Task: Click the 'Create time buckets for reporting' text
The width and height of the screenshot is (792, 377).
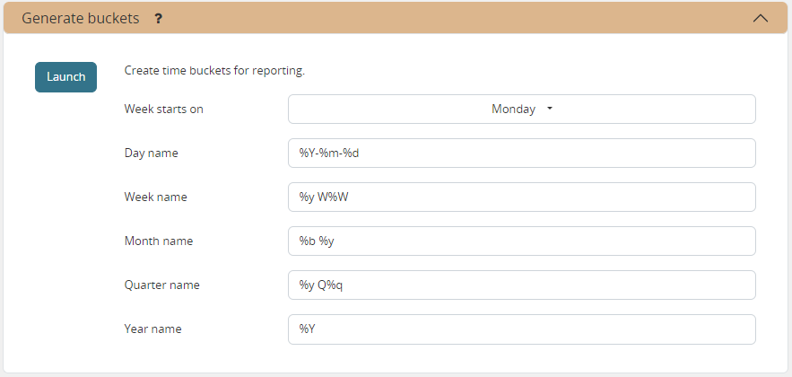Action: [214, 71]
